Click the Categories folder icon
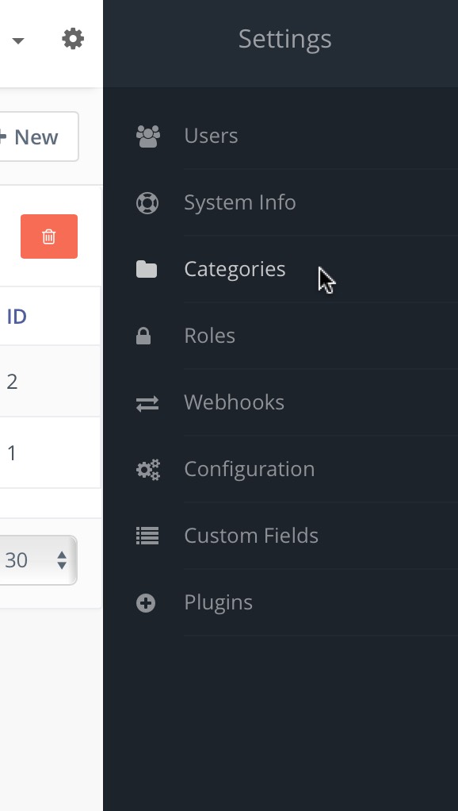 coord(147,270)
